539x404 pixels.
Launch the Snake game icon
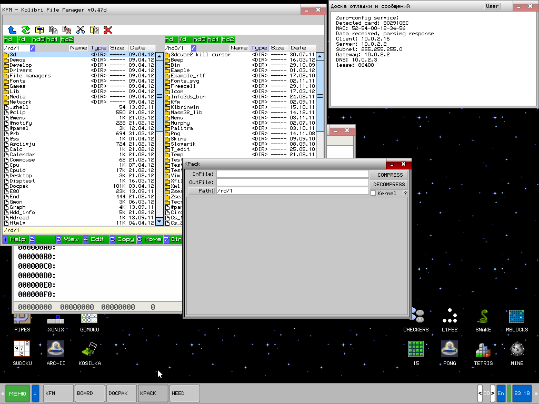tap(483, 318)
